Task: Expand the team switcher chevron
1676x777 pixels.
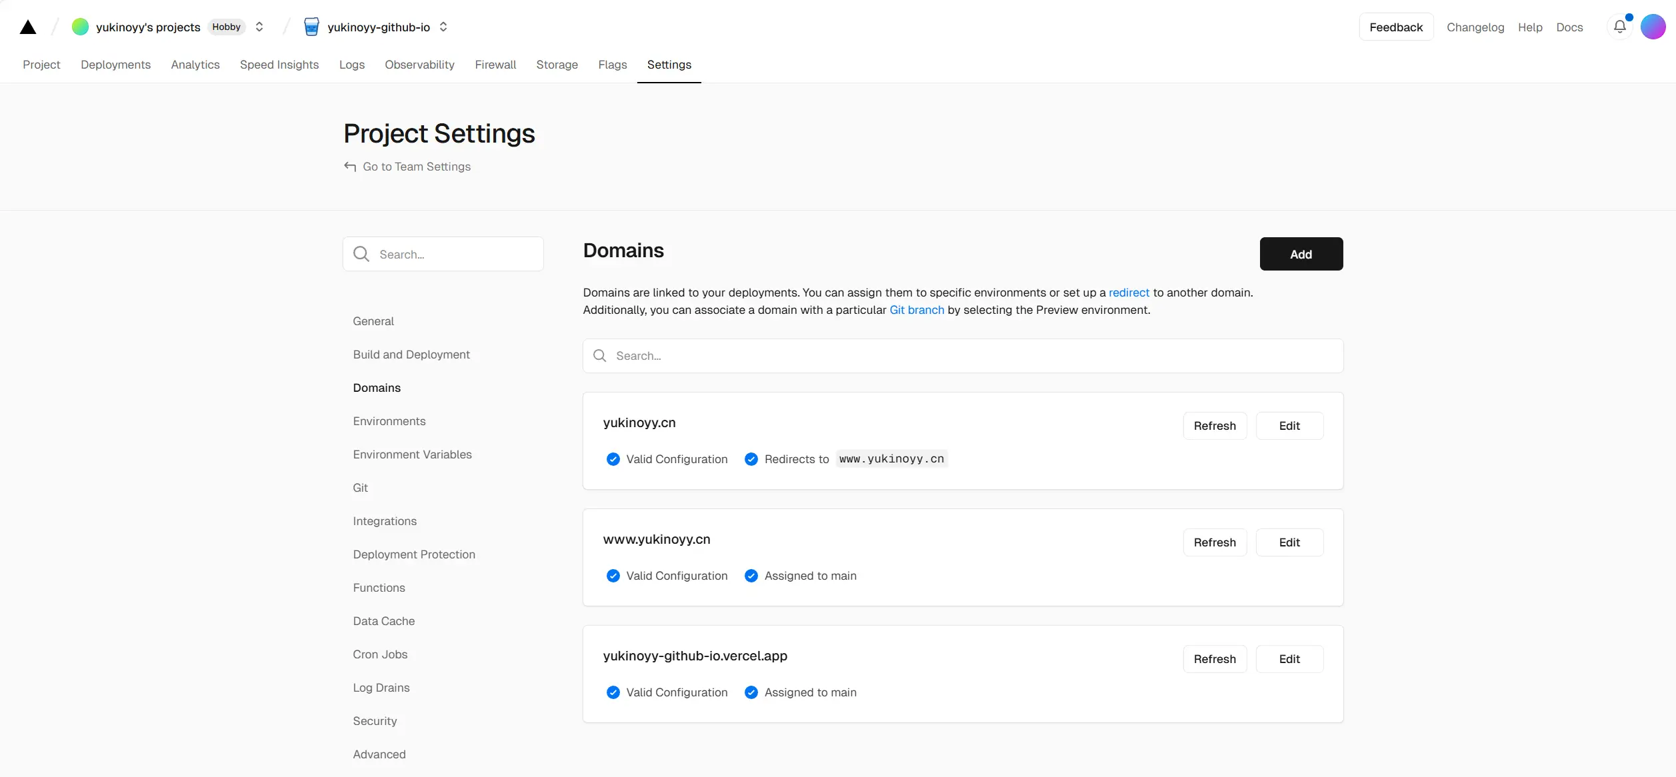Action: [x=259, y=27]
